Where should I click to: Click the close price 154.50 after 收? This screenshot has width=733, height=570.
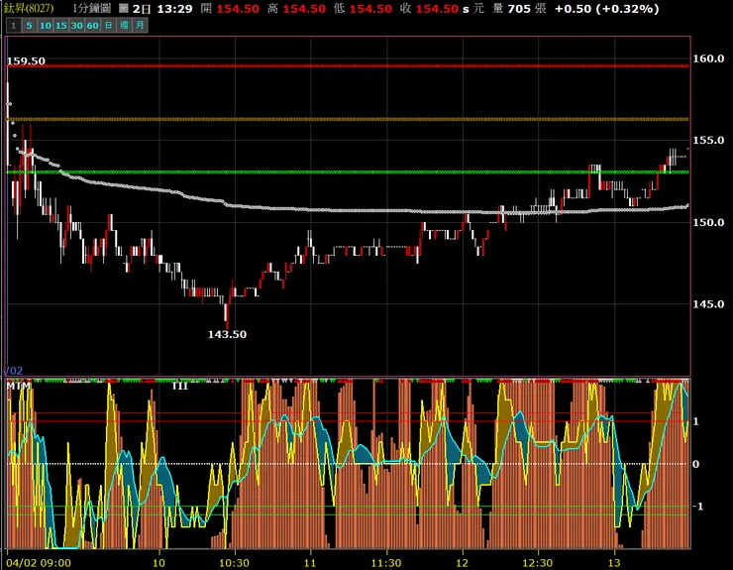437,8
